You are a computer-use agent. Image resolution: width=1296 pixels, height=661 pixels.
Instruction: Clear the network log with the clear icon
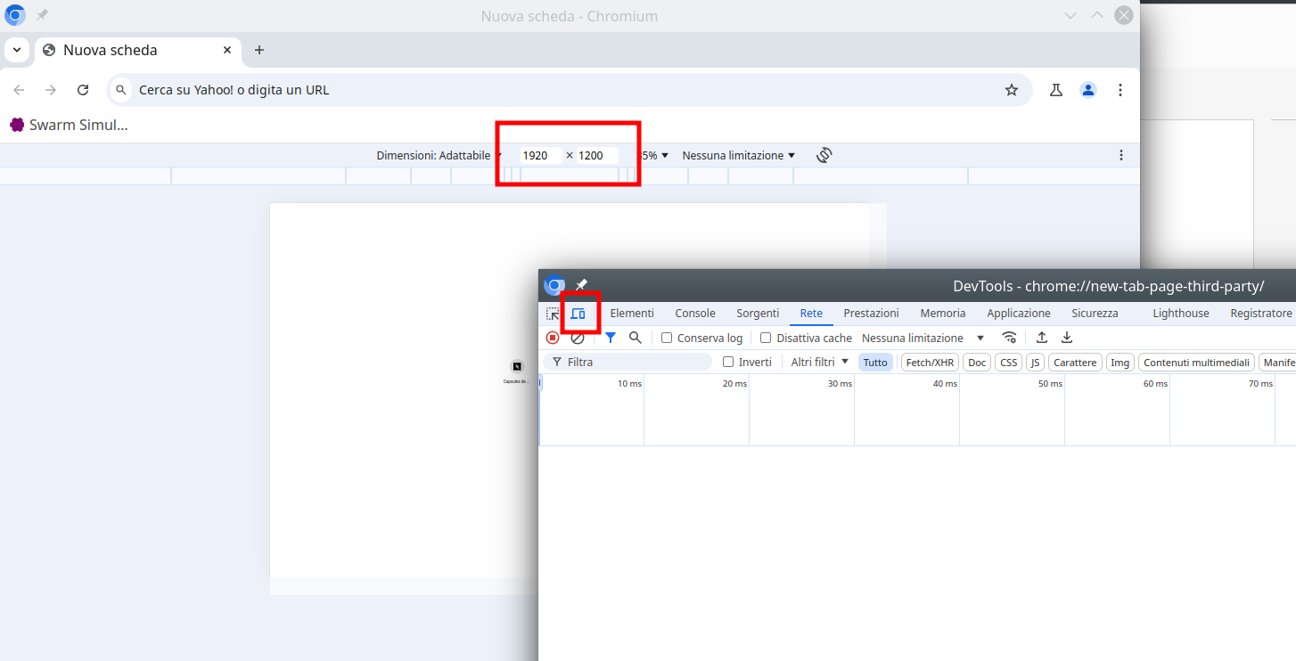point(578,338)
